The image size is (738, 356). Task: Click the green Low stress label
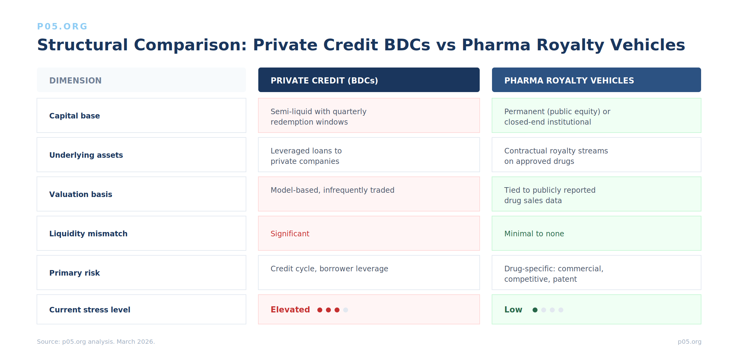click(x=513, y=310)
